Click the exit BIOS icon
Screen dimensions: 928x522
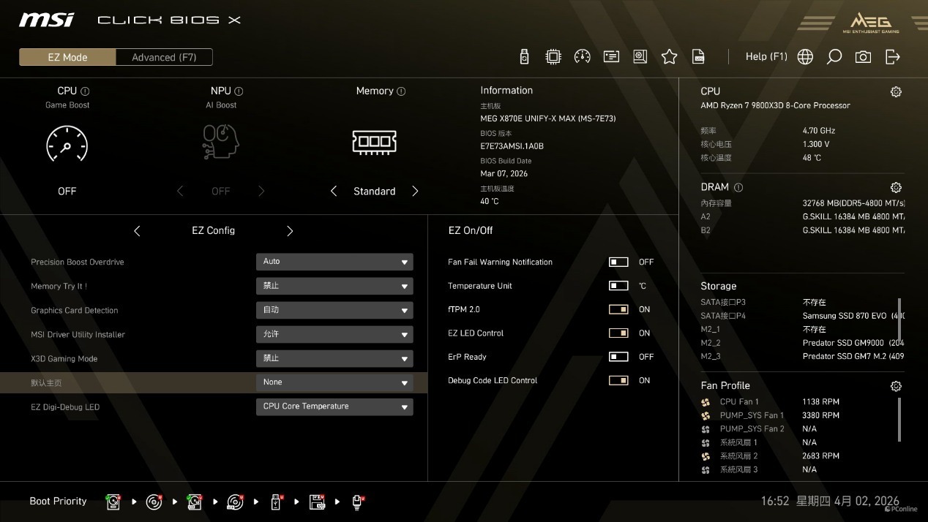point(892,57)
